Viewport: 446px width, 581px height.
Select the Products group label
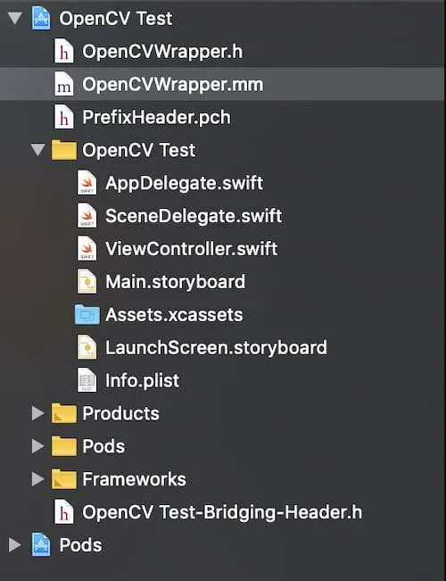[120, 413]
